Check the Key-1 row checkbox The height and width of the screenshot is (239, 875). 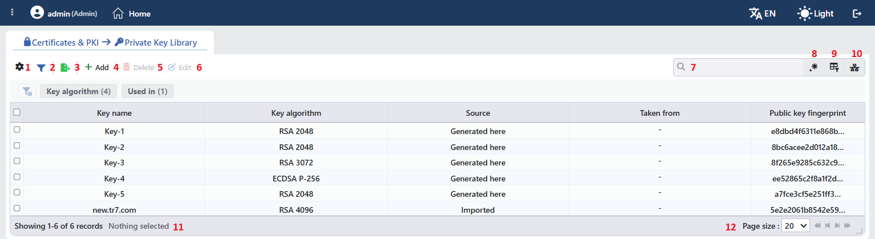coord(17,130)
